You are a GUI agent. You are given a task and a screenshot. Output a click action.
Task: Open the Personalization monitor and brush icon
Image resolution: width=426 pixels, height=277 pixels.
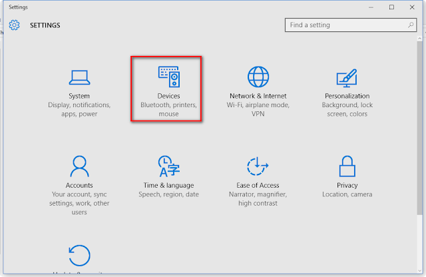point(347,78)
